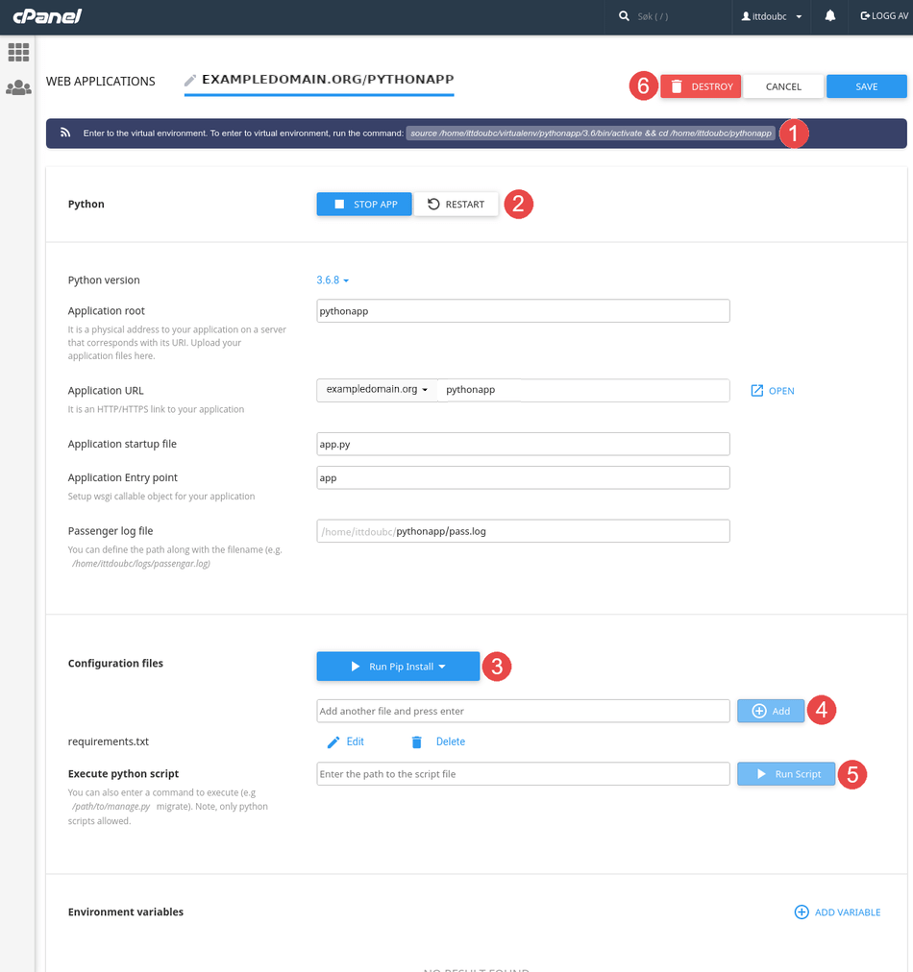
Task: Click the script file path input field
Action: (523, 774)
